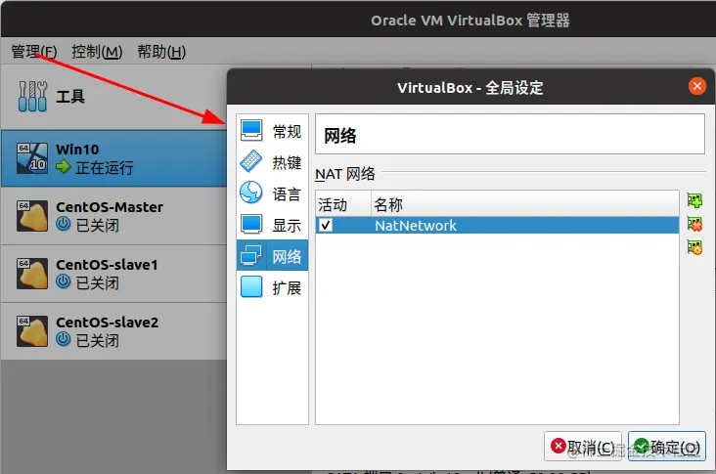Click CentOS-Master powered-off status icon
716x474 pixels.
tap(63, 224)
